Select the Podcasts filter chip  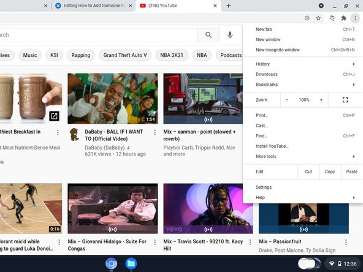click(229, 55)
